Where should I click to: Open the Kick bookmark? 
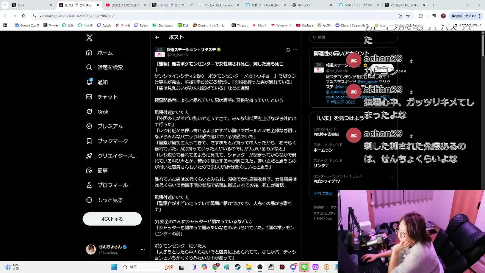click(183, 25)
